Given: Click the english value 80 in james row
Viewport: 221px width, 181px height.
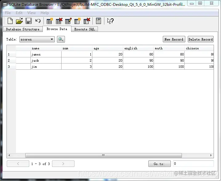Looking at the screenshot, I should (138, 54).
